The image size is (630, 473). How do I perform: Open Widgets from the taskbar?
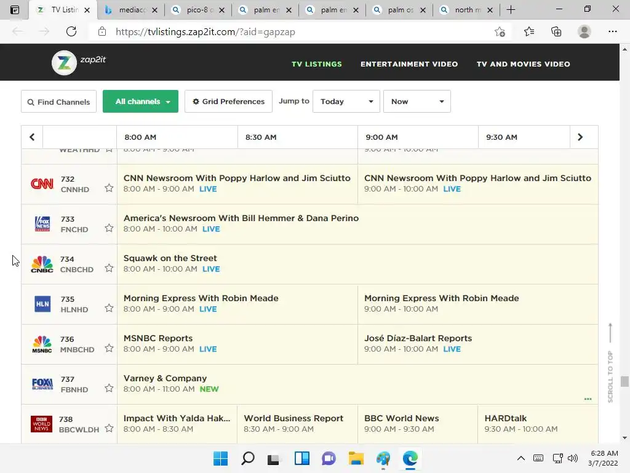pyautogui.click(x=301, y=458)
